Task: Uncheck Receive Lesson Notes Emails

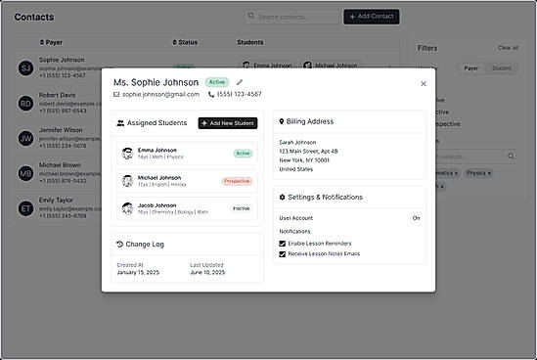Action: tap(283, 253)
